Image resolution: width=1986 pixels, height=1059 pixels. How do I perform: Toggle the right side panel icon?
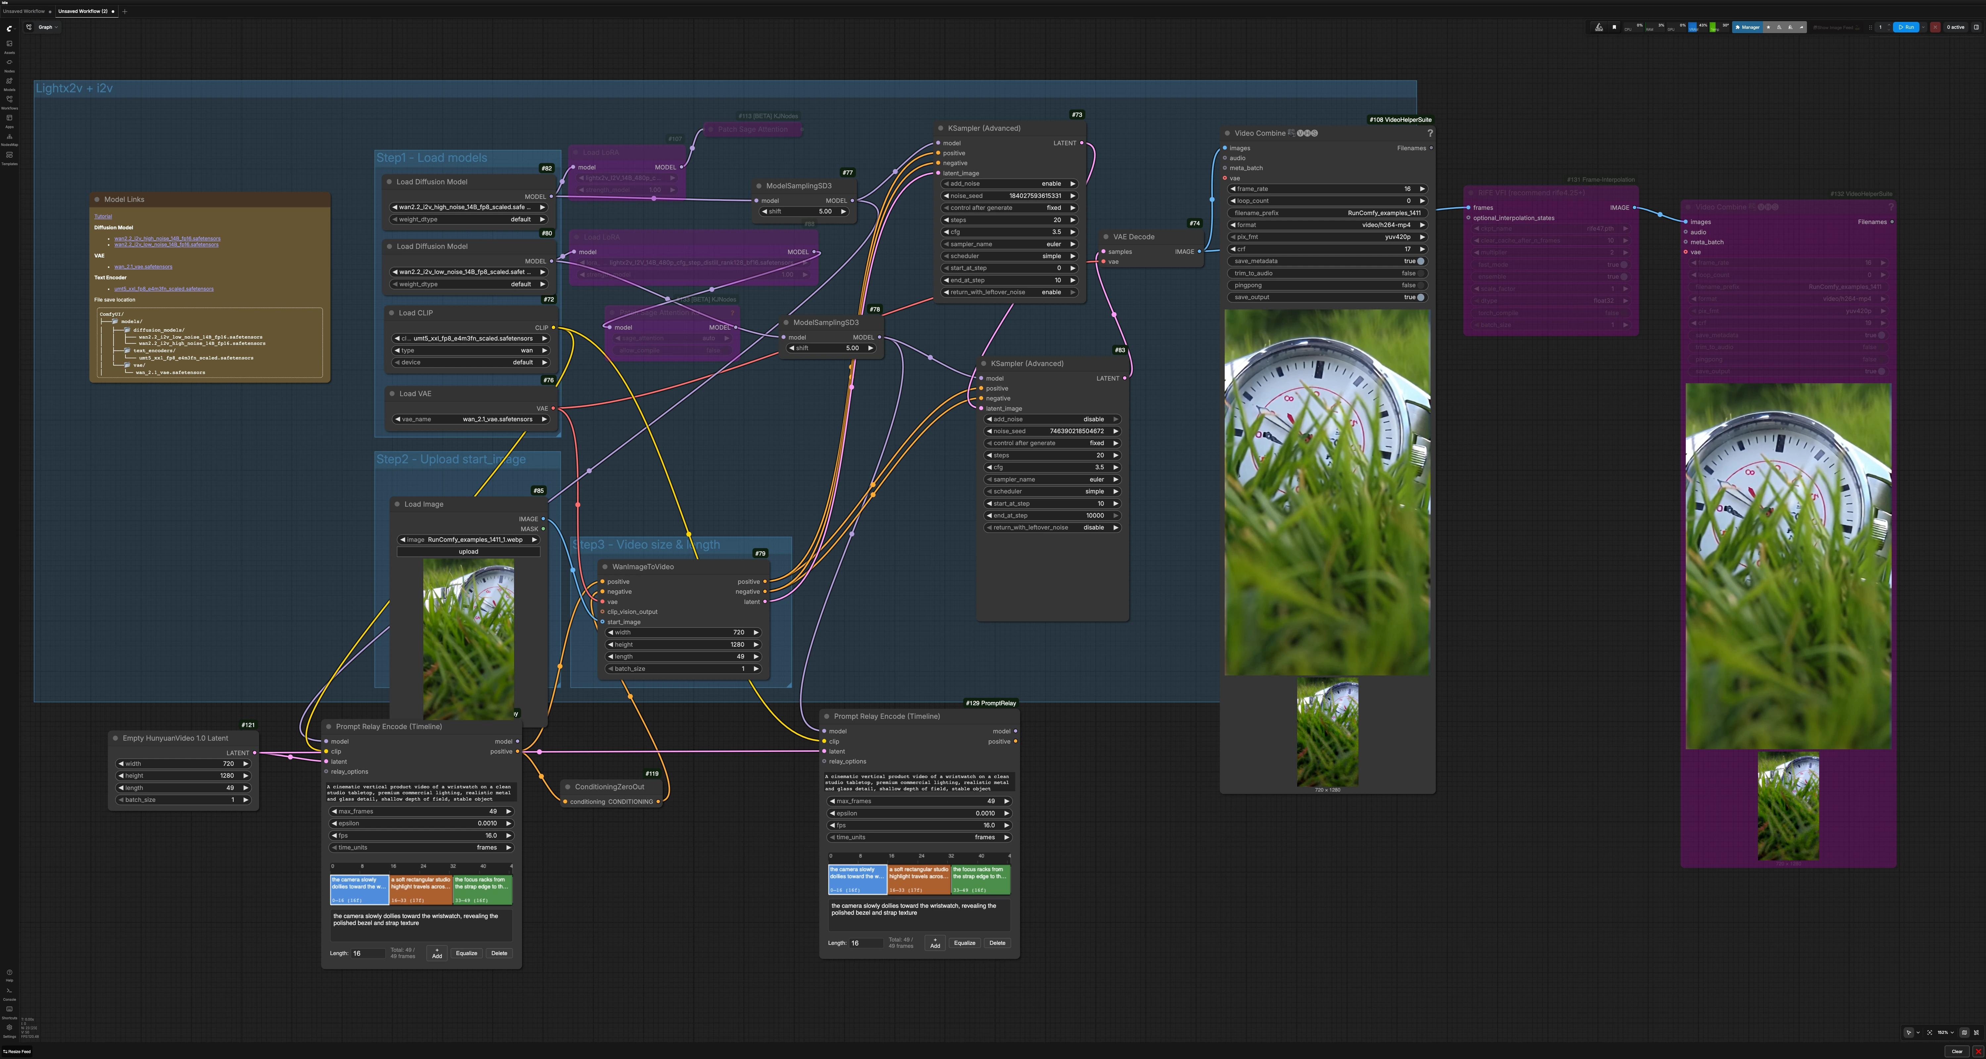pyautogui.click(x=1976, y=27)
